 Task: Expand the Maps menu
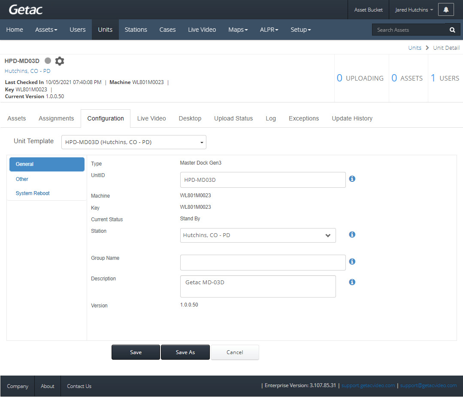[x=238, y=30]
